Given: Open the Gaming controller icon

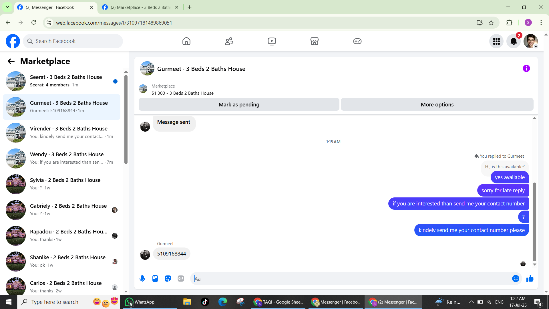Looking at the screenshot, I should tap(357, 41).
